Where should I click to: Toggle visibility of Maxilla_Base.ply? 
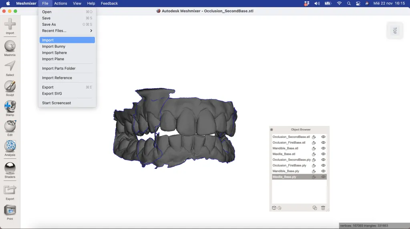[323, 177]
